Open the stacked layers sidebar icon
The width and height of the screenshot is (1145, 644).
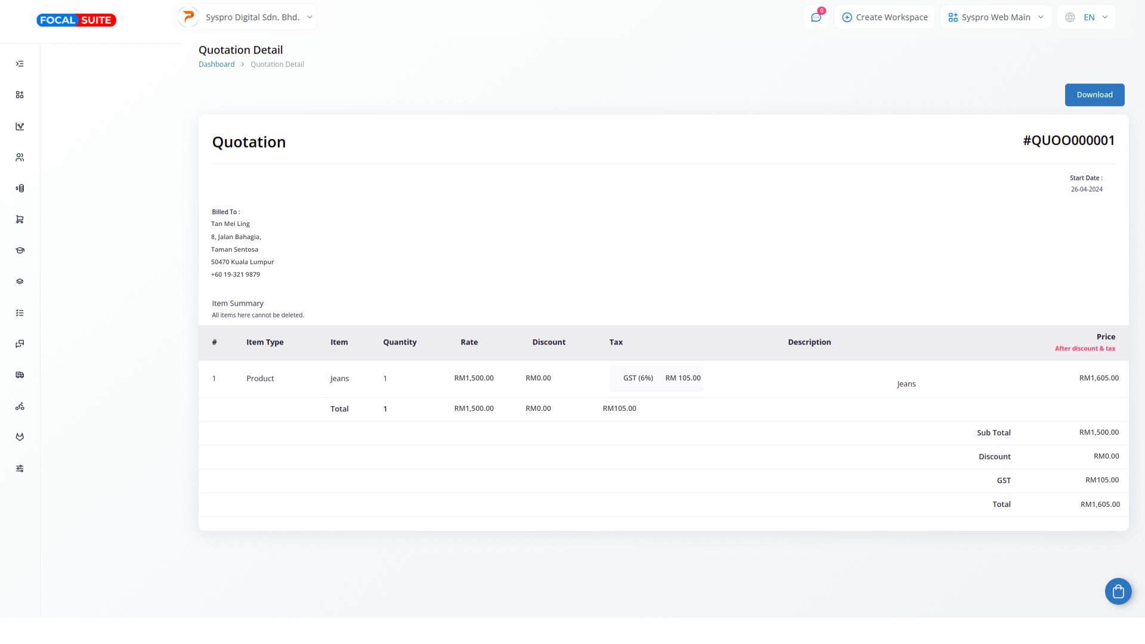pos(20,281)
